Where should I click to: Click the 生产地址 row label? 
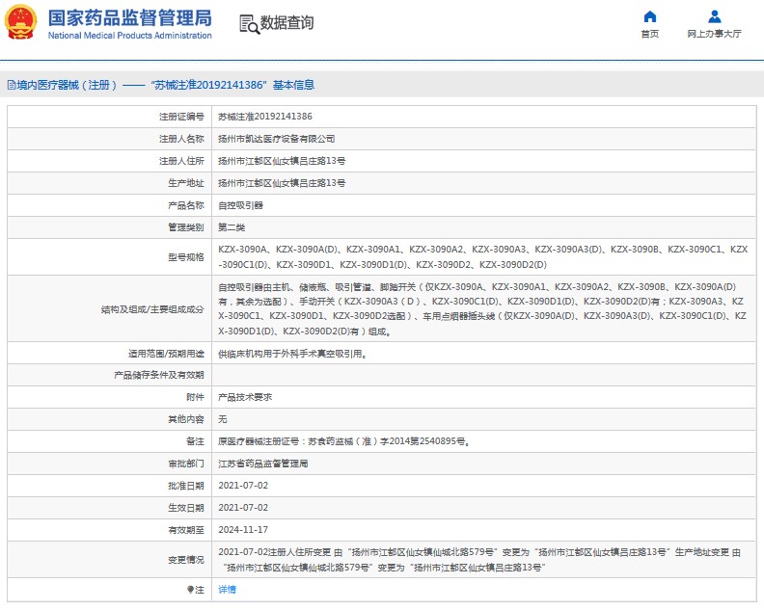pos(185,183)
